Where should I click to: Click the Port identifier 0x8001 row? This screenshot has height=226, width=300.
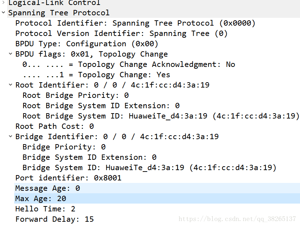68,178
